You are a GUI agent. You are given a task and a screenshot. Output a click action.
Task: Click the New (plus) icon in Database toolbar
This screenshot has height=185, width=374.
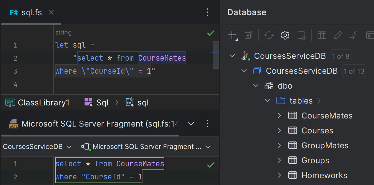[232, 35]
